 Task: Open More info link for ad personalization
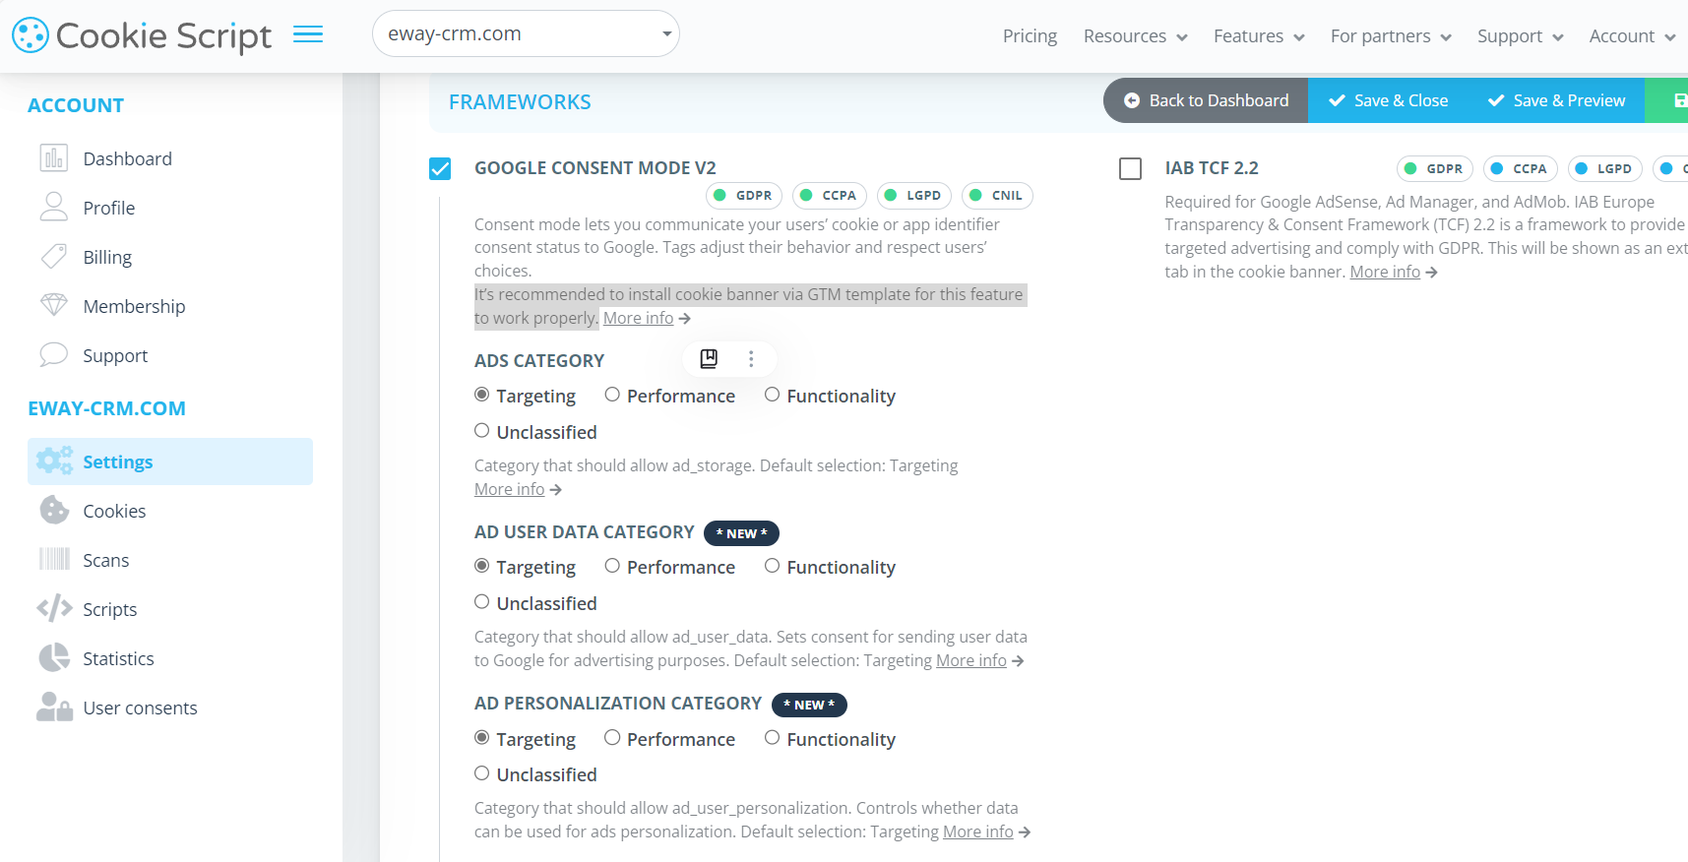coord(977,831)
